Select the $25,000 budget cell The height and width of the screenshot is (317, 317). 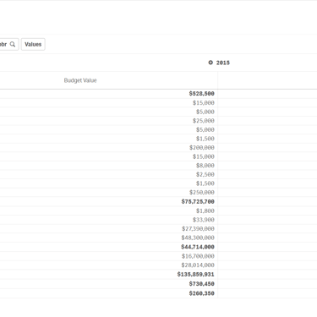coord(204,121)
